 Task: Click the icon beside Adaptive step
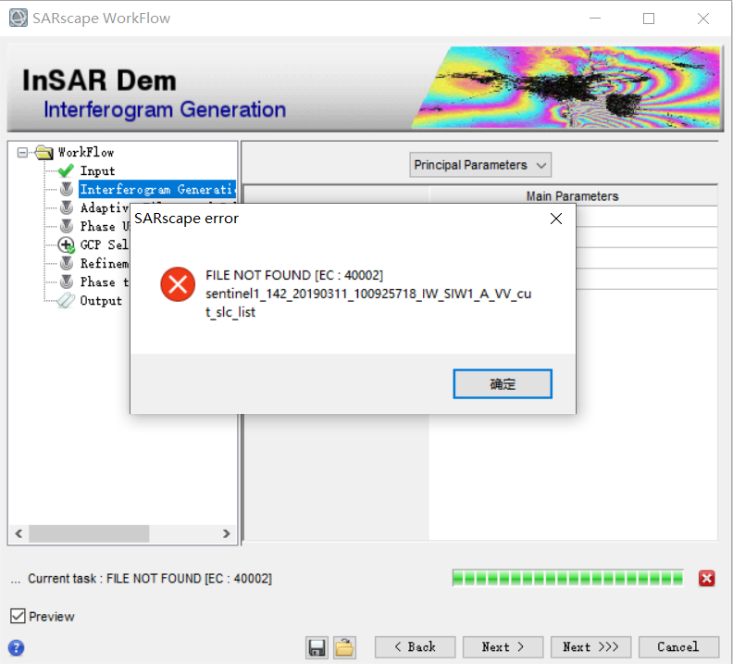(x=67, y=207)
